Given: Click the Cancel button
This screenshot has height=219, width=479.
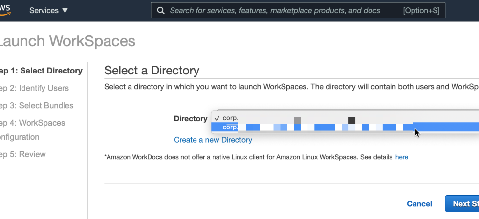Looking at the screenshot, I should tap(419, 204).
